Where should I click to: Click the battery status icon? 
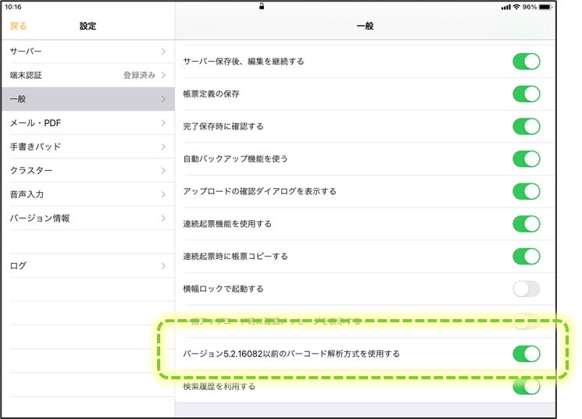point(546,7)
